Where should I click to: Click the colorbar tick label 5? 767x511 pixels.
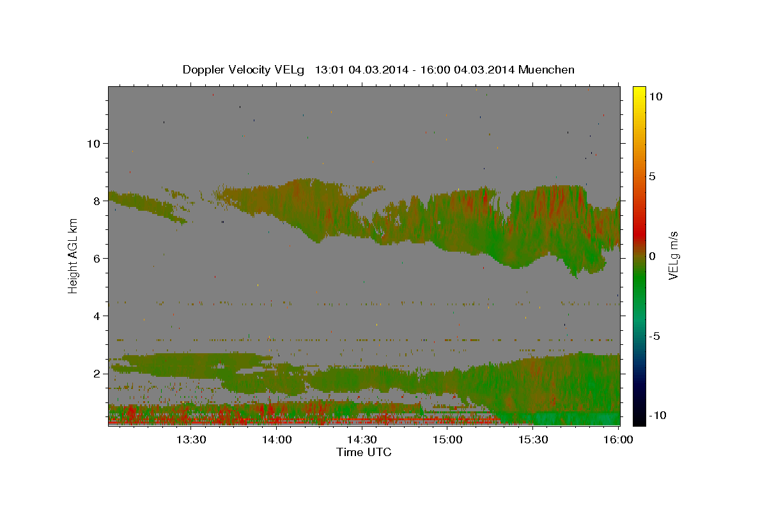[652, 176]
